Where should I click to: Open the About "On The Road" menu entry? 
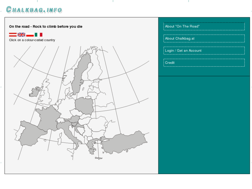[204, 26]
